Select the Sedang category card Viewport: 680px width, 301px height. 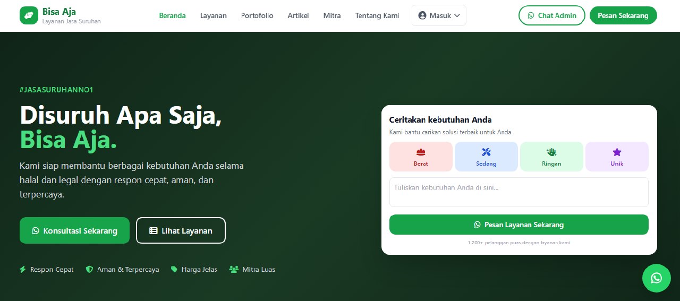486,157
